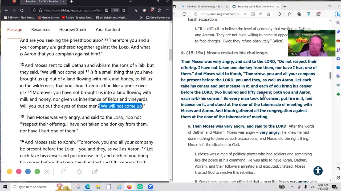Open the Firefox hamburger application menu
This screenshot has height=191, width=341.
tap(167, 10)
